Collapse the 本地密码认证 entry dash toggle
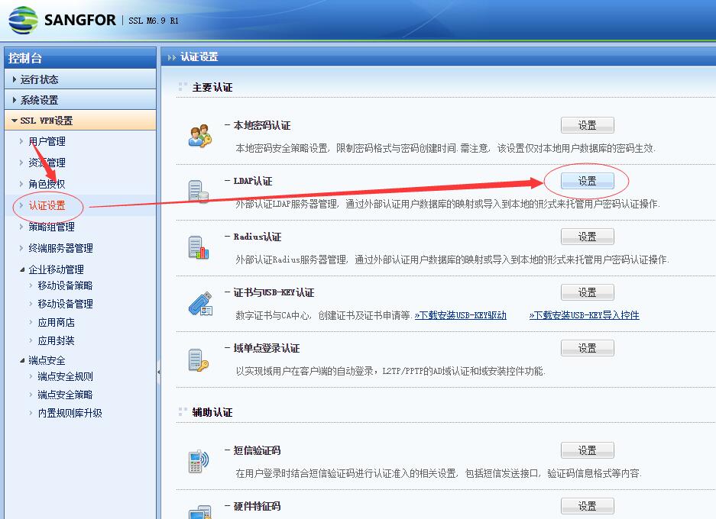The width and height of the screenshot is (716, 519). 227,124
